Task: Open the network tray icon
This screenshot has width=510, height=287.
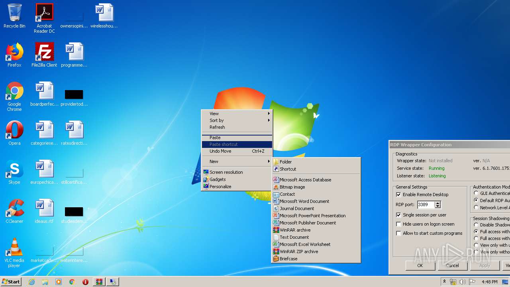Action: pos(453,282)
